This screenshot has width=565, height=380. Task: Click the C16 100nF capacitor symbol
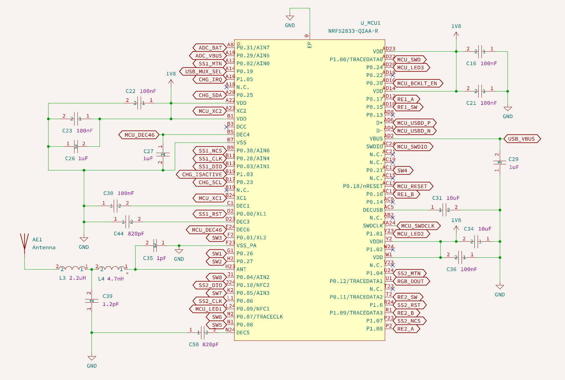[480, 51]
